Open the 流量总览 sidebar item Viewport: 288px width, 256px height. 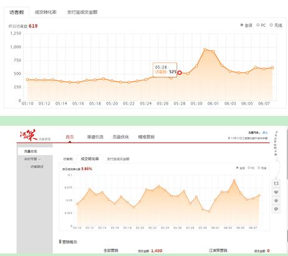[31, 151]
